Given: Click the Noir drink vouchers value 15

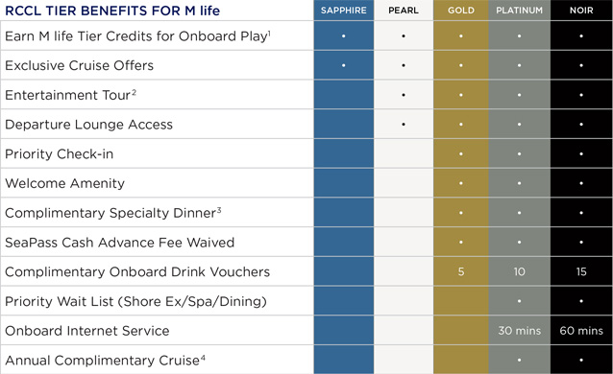Looking at the screenshot, I should pos(581,271).
